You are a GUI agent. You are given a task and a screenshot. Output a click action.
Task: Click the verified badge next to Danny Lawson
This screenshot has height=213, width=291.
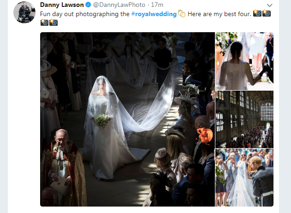point(88,5)
